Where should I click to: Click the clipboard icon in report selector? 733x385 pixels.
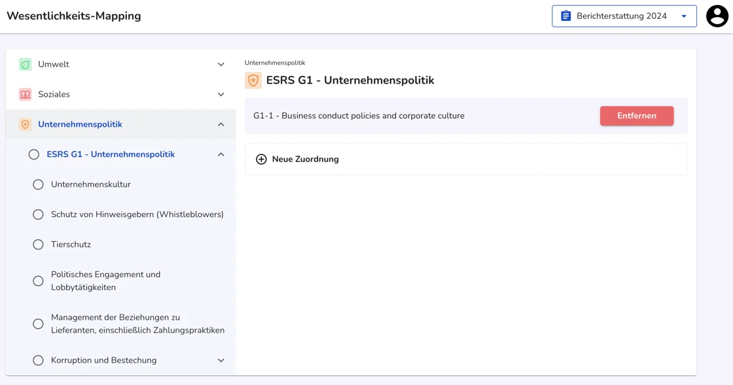pos(566,16)
